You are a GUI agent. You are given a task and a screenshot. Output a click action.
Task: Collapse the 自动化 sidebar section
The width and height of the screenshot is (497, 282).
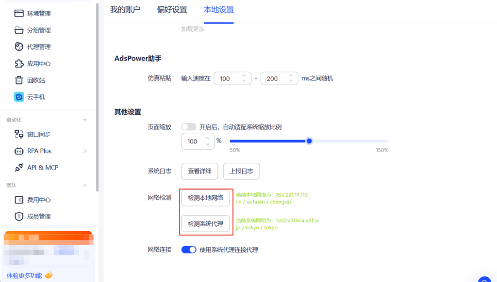(x=84, y=120)
